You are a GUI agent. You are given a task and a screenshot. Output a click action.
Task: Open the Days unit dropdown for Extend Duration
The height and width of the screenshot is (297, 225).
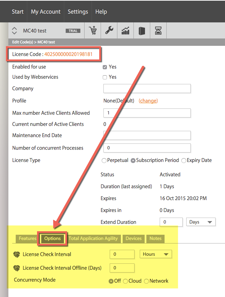coord(201,222)
